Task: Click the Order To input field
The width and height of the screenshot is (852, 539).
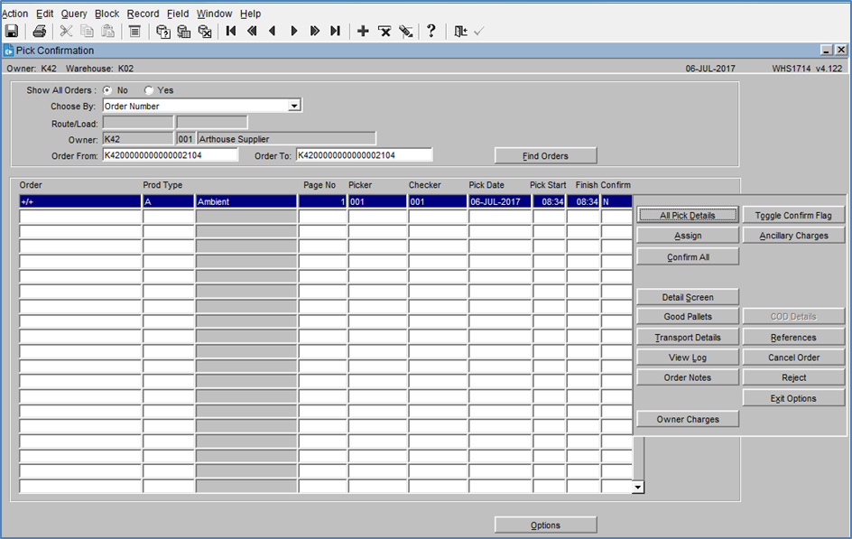Action: click(364, 155)
